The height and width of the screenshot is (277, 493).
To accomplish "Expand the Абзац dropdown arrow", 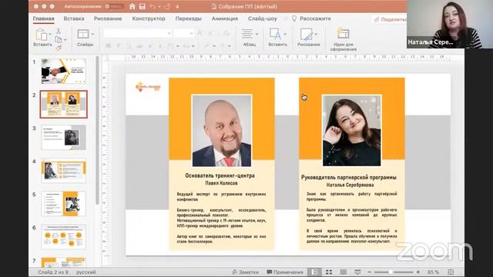I will [257, 34].
